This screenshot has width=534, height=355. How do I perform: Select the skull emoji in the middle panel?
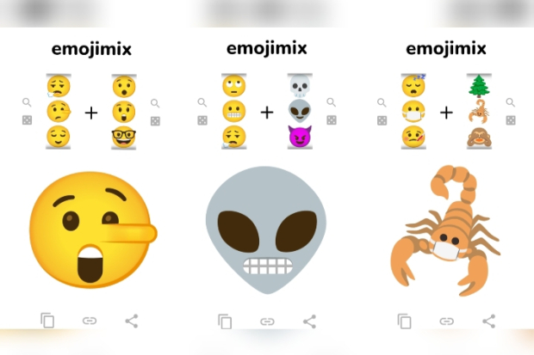pos(300,86)
